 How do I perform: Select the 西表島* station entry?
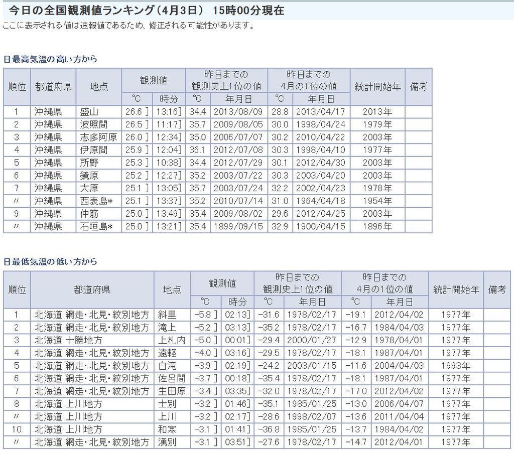pyautogui.click(x=96, y=201)
